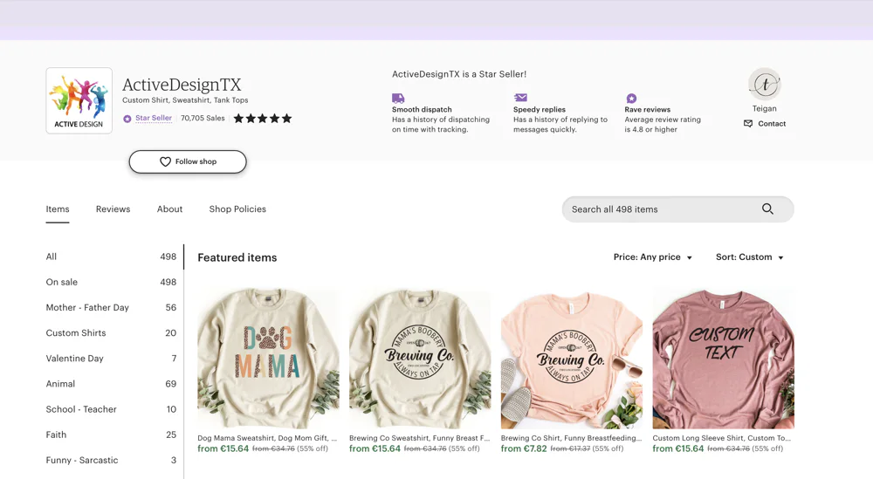Click the Contact link
Viewport: 873px width, 479px height.
[765, 124]
